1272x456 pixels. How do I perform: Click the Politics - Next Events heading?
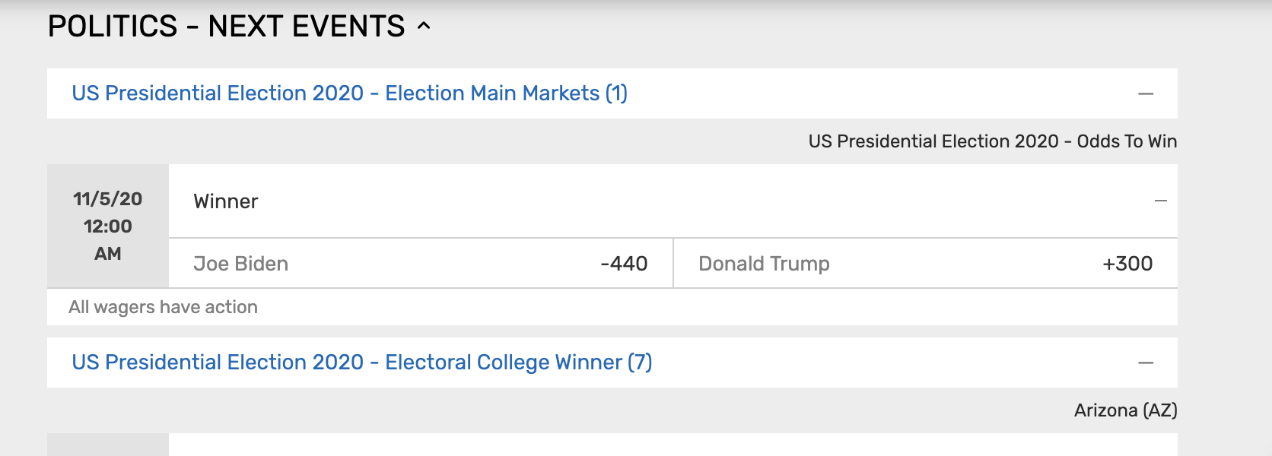226,27
